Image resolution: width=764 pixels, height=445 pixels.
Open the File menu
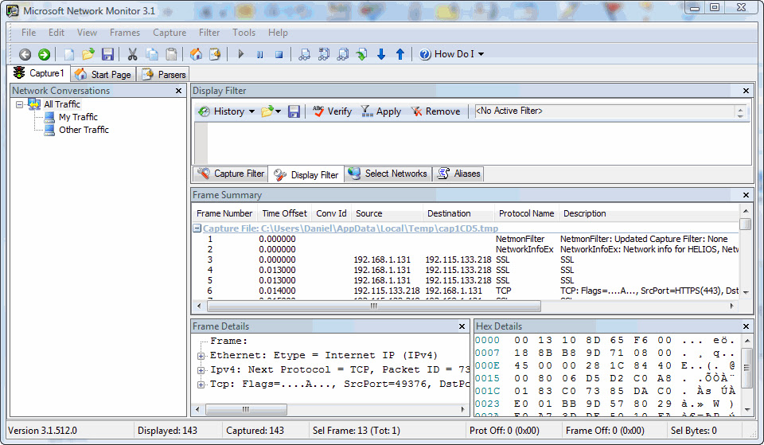tap(29, 33)
